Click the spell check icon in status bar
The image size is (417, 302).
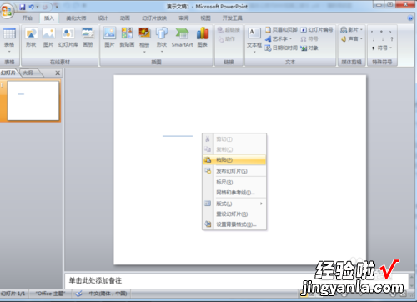79,294
